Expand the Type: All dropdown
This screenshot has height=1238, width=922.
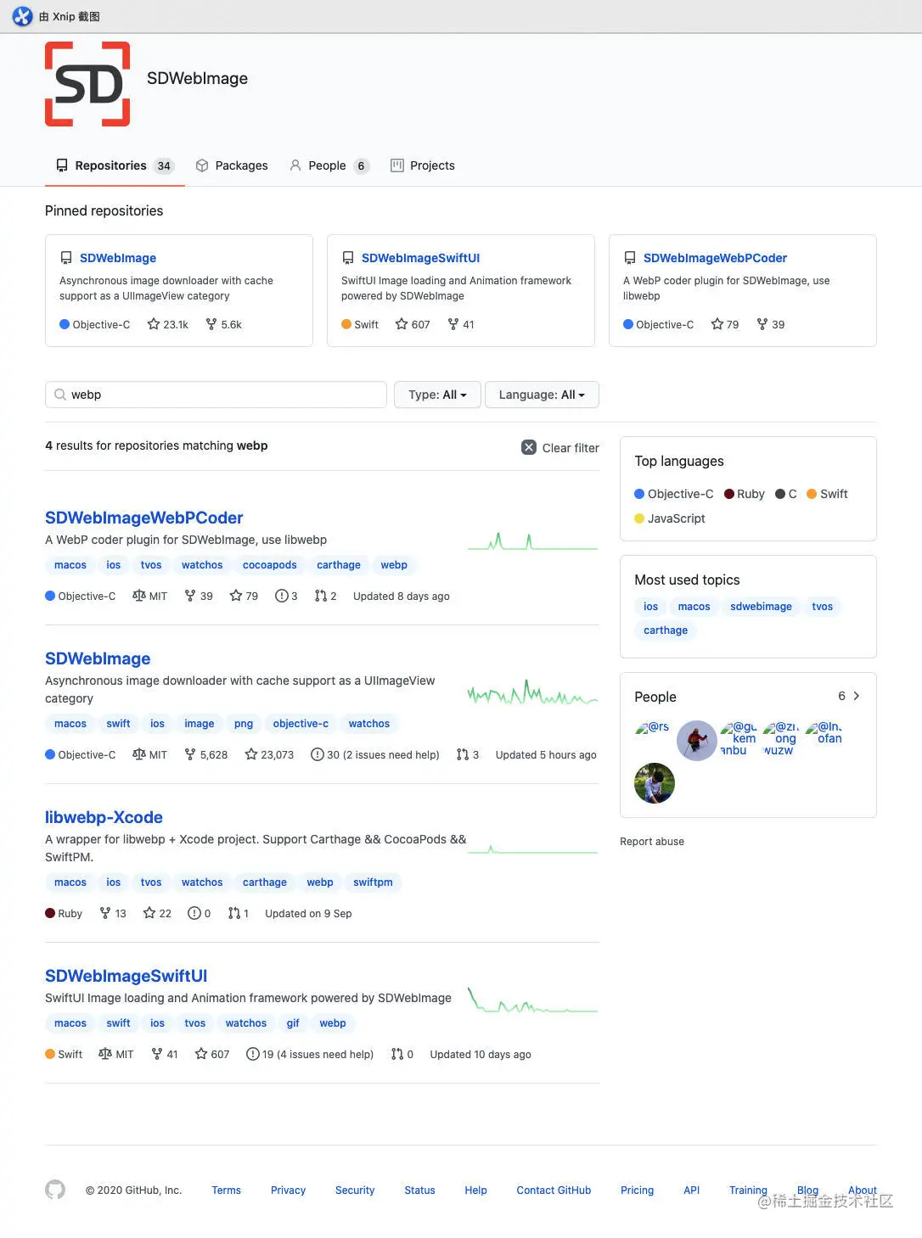437,395
